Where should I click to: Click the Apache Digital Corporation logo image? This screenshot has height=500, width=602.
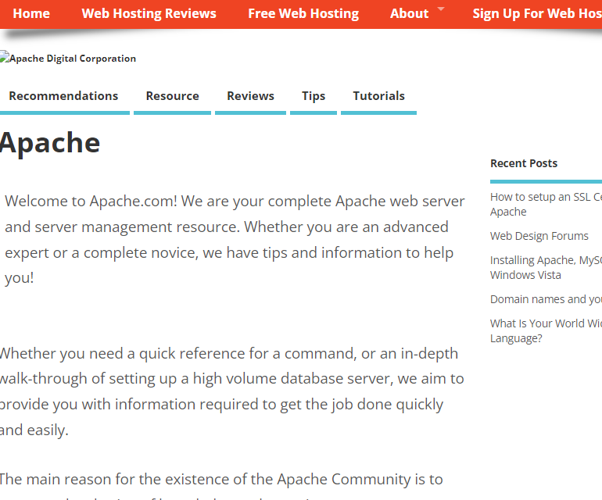[68, 58]
